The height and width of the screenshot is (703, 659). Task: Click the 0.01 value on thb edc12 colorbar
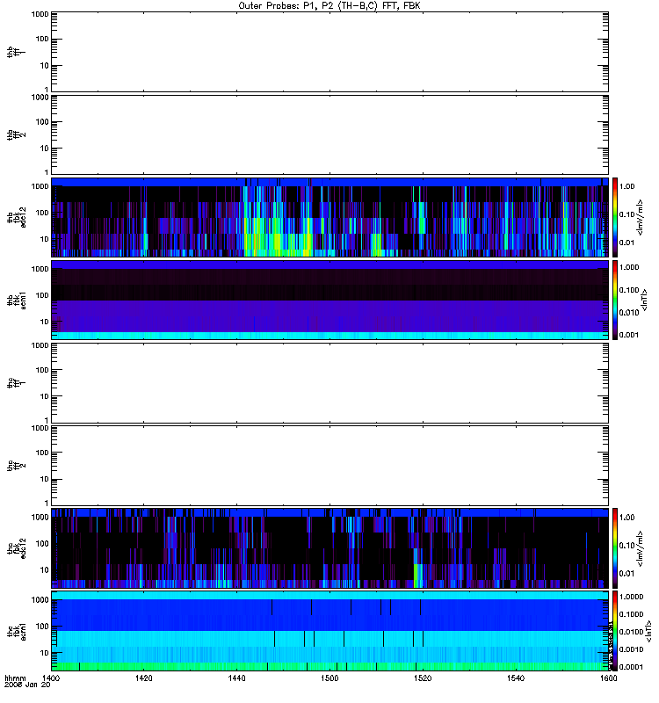pyautogui.click(x=626, y=243)
